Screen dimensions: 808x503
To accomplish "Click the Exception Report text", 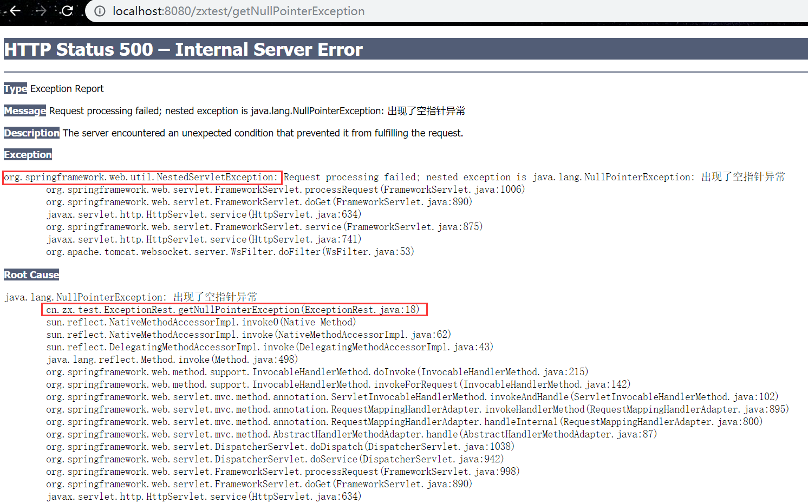I will (67, 89).
